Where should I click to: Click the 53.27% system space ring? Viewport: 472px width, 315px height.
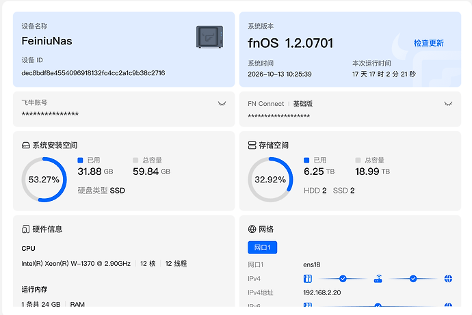(x=44, y=180)
